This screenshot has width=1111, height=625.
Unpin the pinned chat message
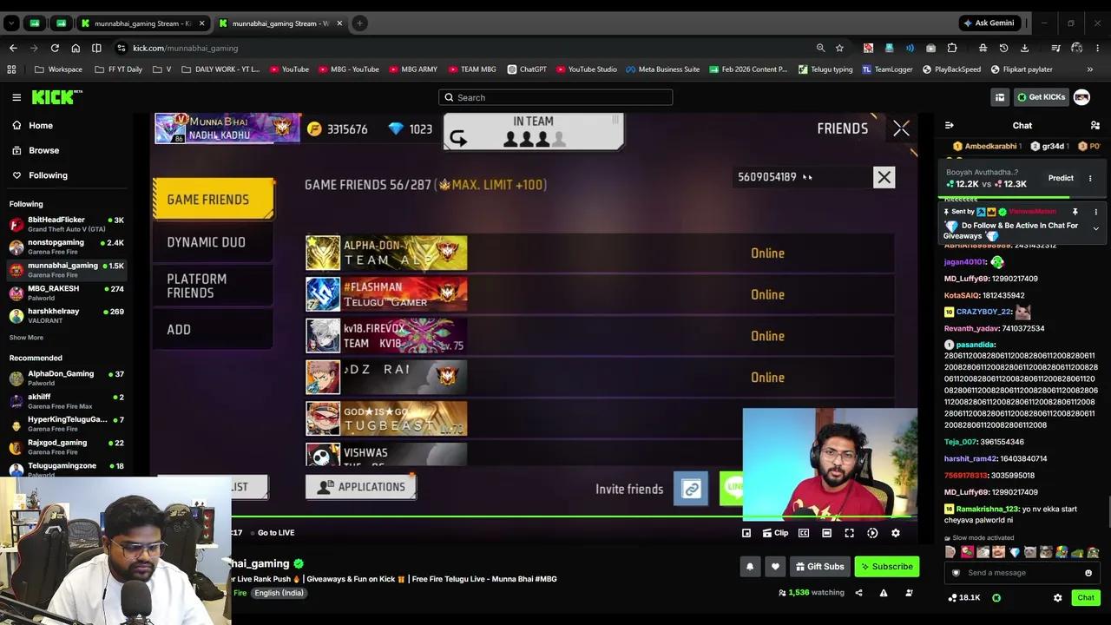(x=1075, y=212)
